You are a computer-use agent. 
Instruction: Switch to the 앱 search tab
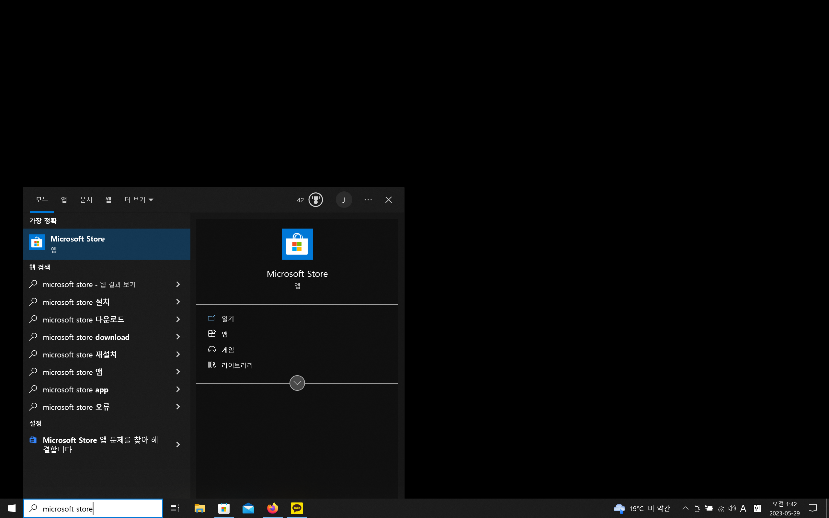pyautogui.click(x=64, y=200)
